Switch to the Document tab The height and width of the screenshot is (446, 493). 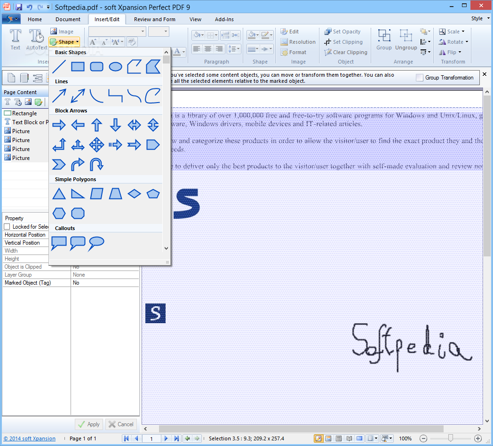click(x=68, y=19)
